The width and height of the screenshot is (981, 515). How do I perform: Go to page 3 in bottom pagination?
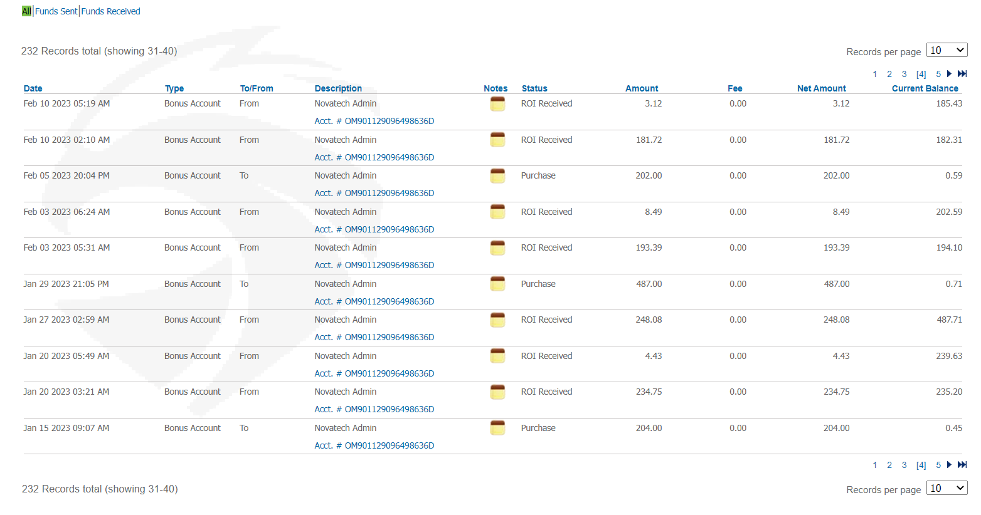tap(904, 465)
